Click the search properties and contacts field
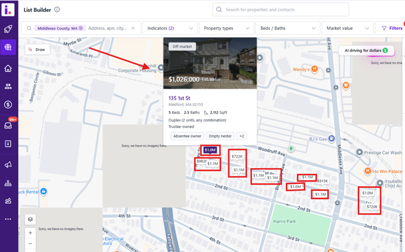The width and height of the screenshot is (405, 252). 280,9
